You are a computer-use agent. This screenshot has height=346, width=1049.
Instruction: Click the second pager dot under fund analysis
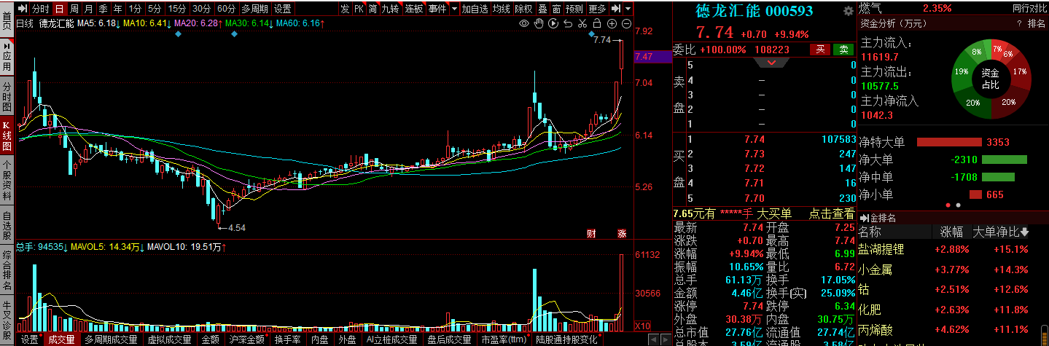(x=958, y=205)
